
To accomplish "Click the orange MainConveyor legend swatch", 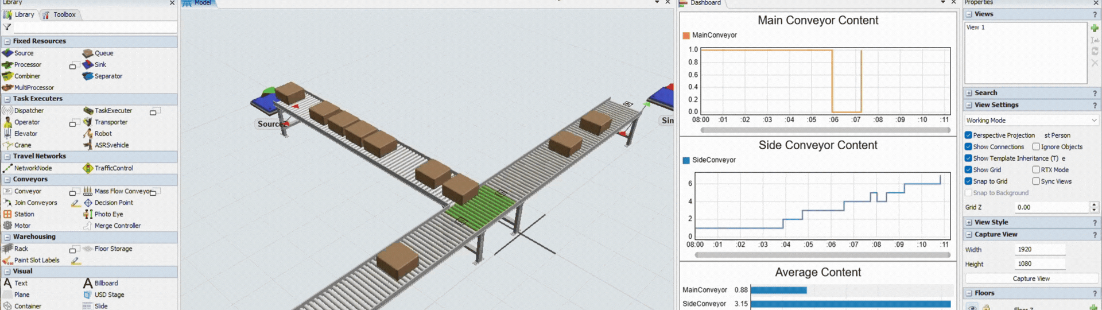I will [x=686, y=36].
